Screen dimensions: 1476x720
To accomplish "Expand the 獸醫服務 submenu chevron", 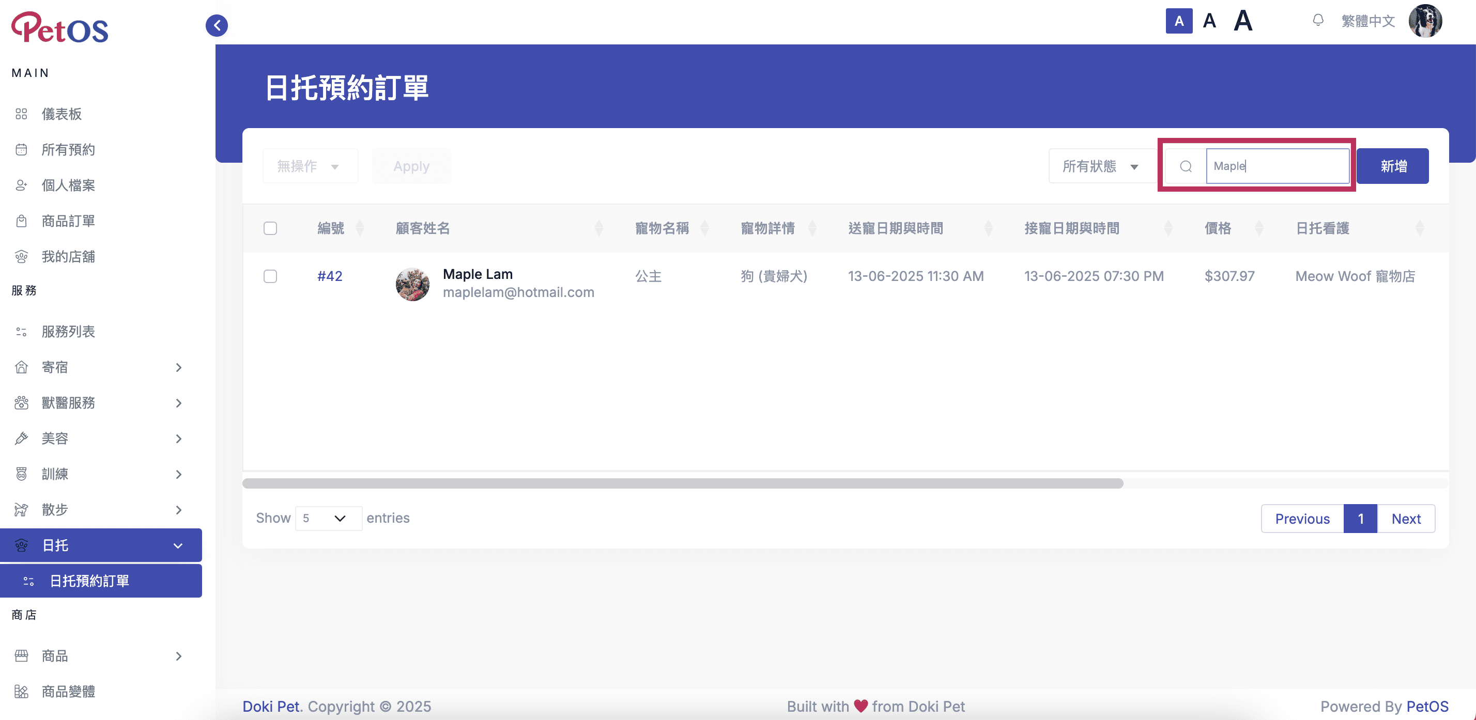I will [x=179, y=403].
